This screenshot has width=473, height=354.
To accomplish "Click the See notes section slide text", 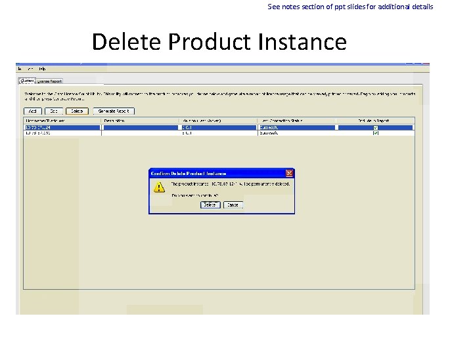I will (350, 7).
